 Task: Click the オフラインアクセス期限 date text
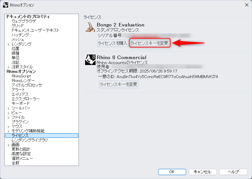[x=158, y=71]
